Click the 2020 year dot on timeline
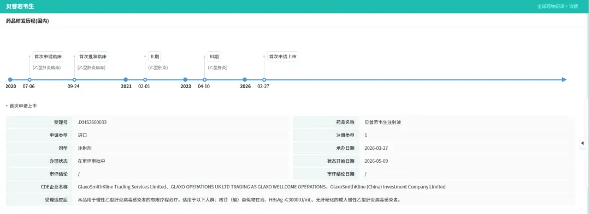Image resolution: width=590 pixels, height=214 pixels. [10, 80]
